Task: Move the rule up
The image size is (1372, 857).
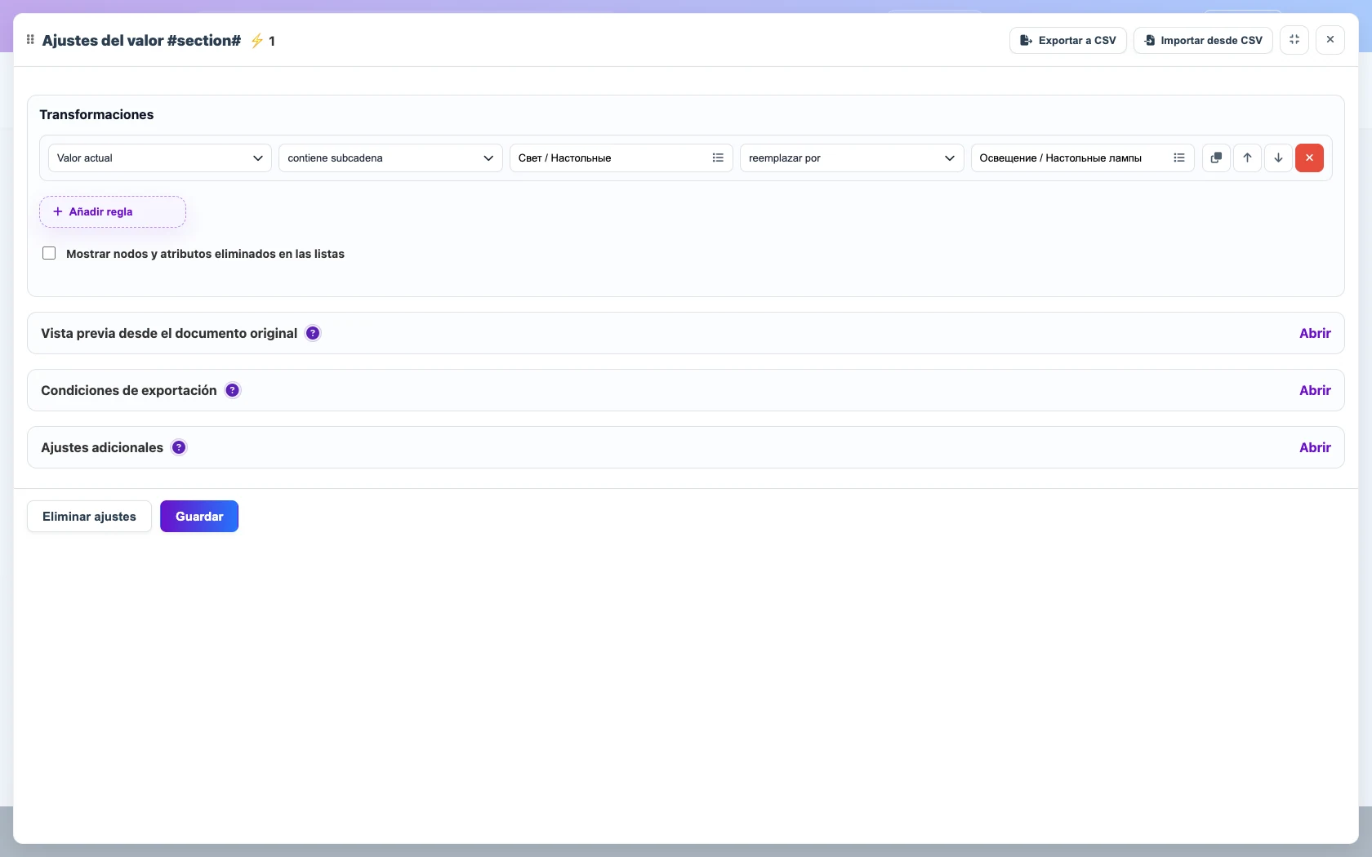Action: tap(1247, 158)
